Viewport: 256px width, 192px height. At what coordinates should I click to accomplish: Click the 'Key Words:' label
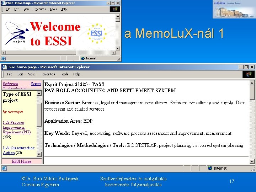[57, 133]
